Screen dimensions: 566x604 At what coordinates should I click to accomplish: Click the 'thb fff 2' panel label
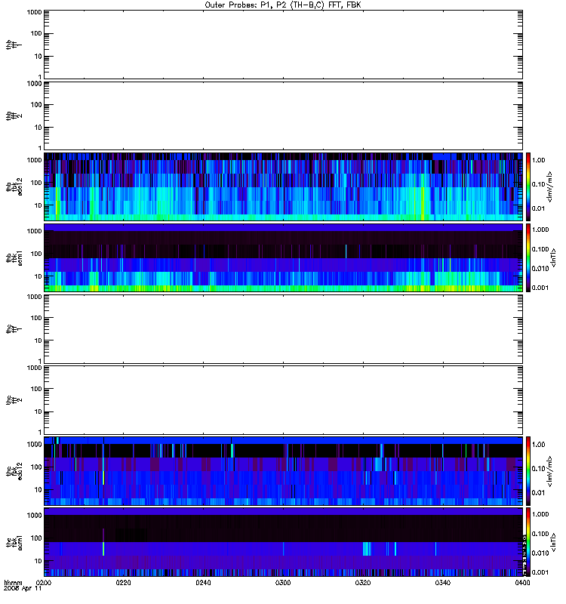click(14, 116)
